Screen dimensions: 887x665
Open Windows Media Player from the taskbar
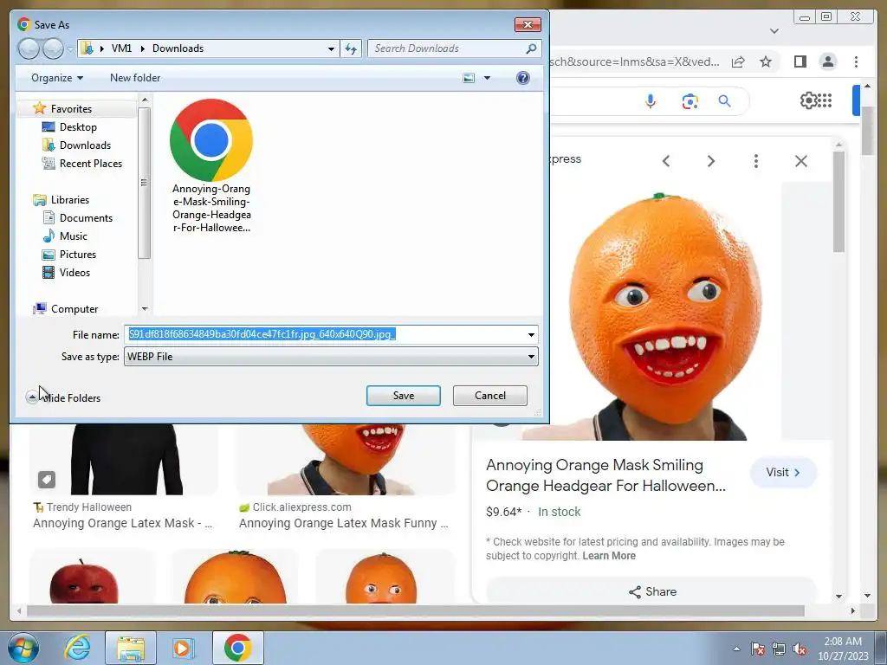[x=183, y=648]
